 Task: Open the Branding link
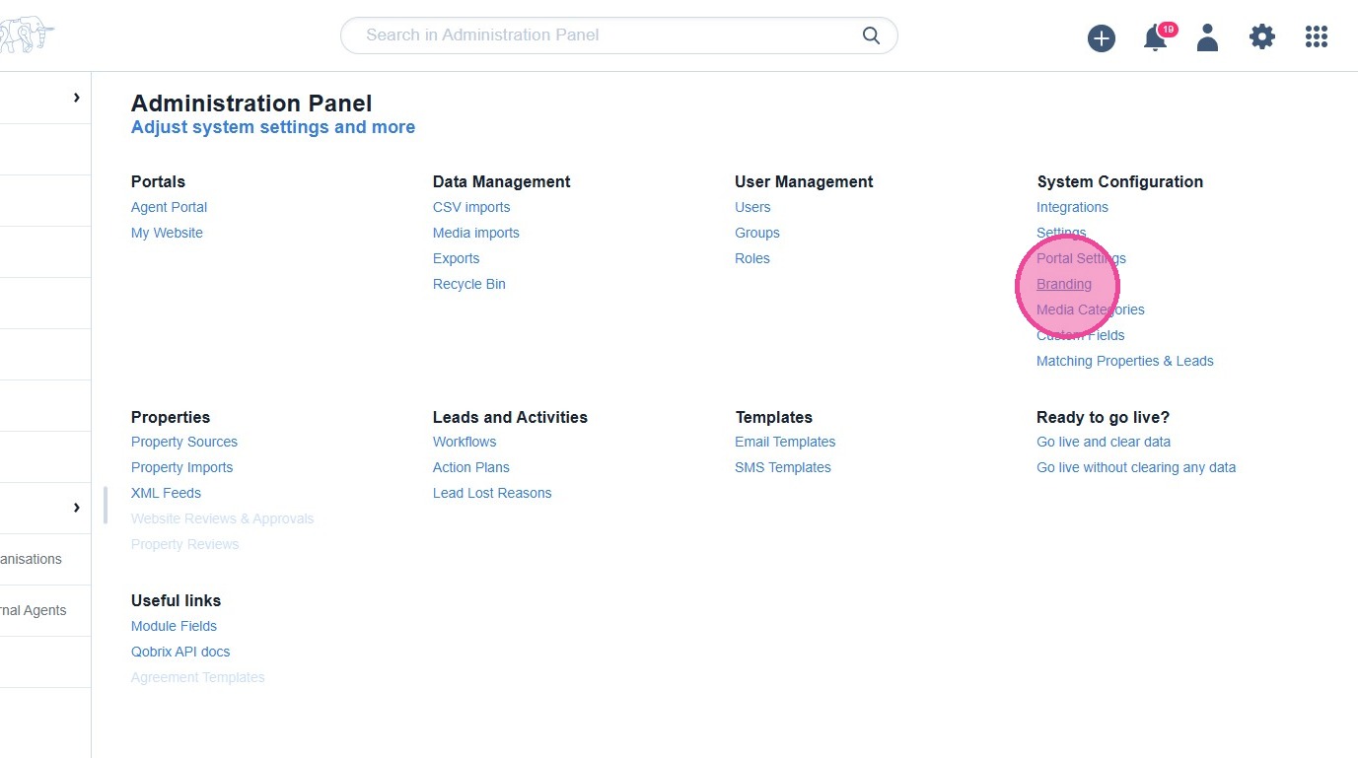coord(1064,284)
